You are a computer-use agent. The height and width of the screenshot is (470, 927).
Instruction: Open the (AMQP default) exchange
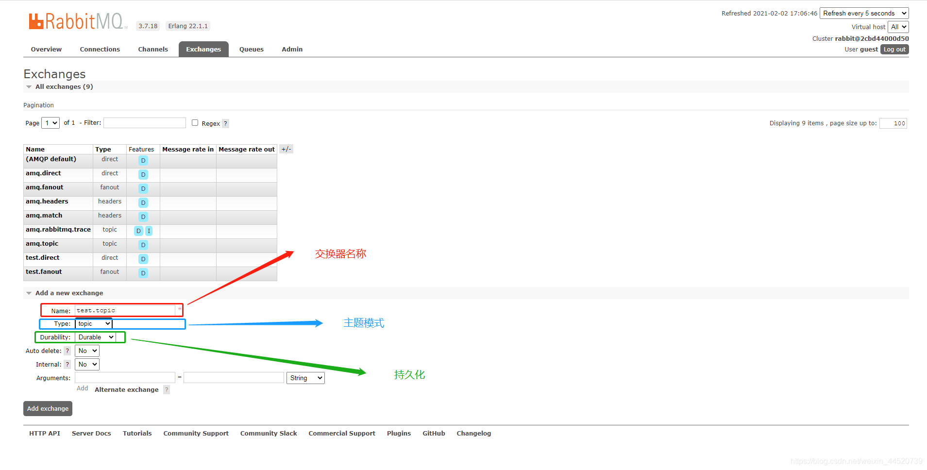click(x=51, y=159)
